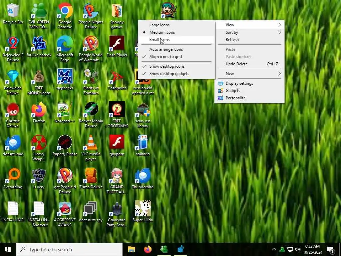Click the deez nuts spy icon

pos(91,212)
